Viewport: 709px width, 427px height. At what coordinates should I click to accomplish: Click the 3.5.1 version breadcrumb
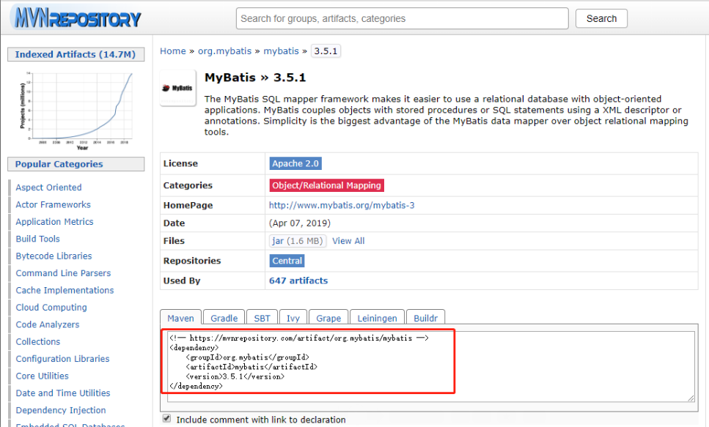pyautogui.click(x=326, y=51)
